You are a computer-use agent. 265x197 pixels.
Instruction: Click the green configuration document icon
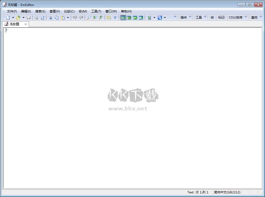(x=149, y=18)
